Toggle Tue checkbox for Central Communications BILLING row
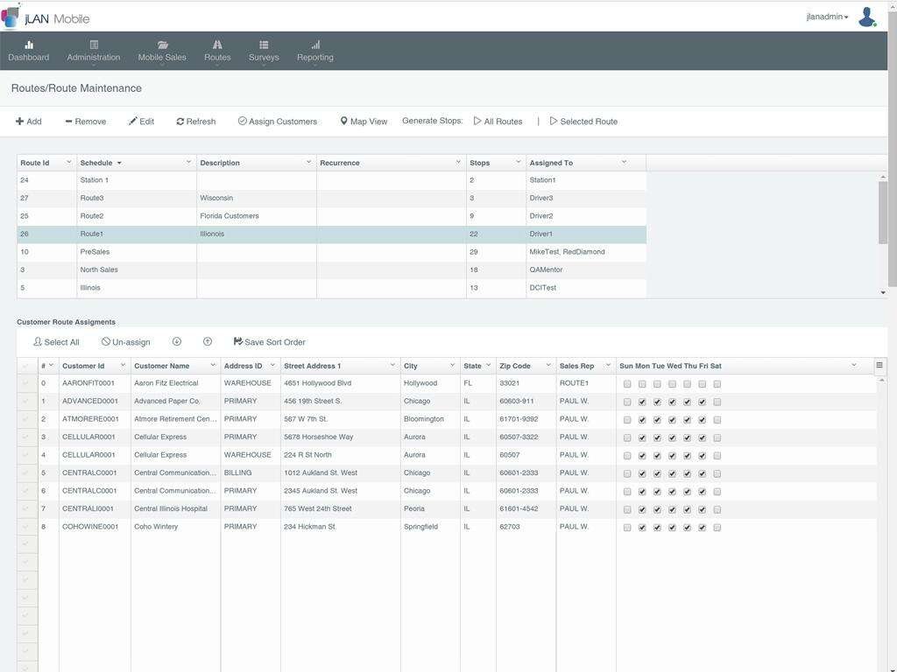This screenshot has height=672, width=897. [657, 473]
